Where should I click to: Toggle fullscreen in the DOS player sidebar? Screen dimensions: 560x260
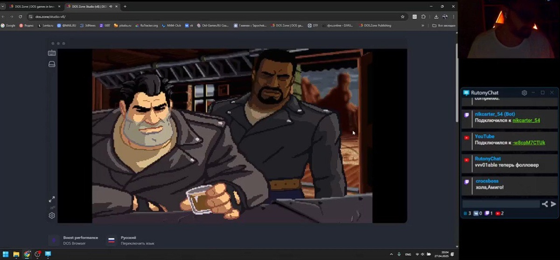point(52,199)
